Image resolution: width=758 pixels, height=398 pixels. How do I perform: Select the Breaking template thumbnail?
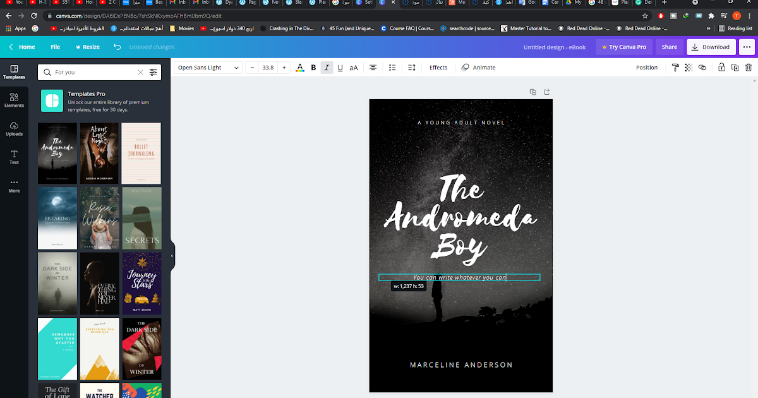tap(57, 218)
